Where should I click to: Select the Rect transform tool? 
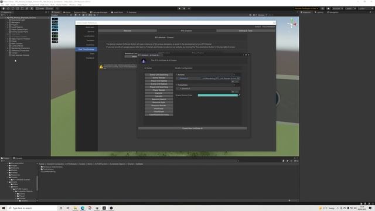pos(22,9)
